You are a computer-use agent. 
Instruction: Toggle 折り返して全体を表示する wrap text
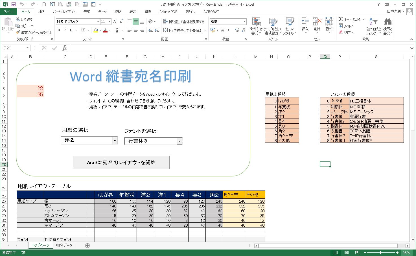(x=184, y=21)
